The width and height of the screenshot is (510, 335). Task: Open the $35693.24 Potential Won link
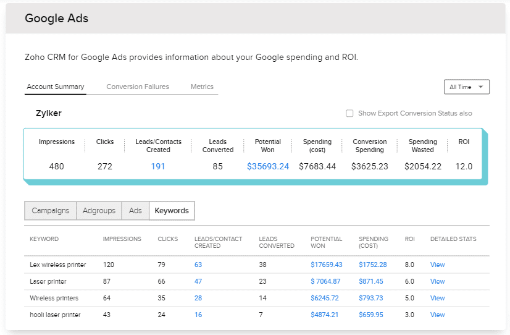(x=268, y=166)
